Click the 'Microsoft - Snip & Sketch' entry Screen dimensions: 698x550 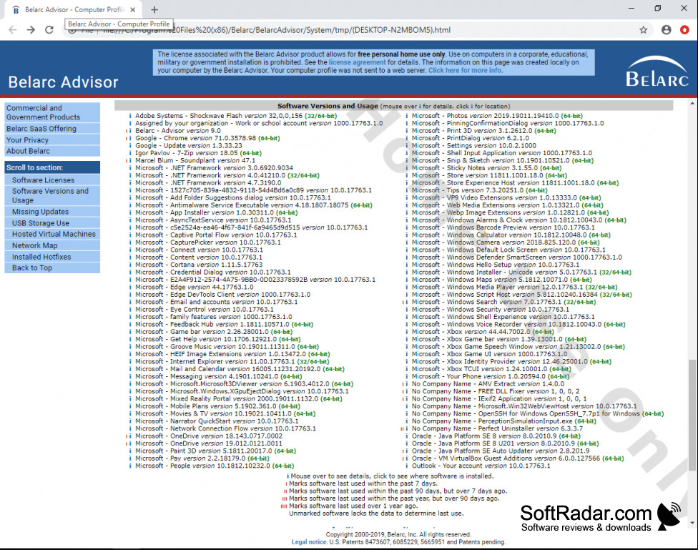click(503, 161)
